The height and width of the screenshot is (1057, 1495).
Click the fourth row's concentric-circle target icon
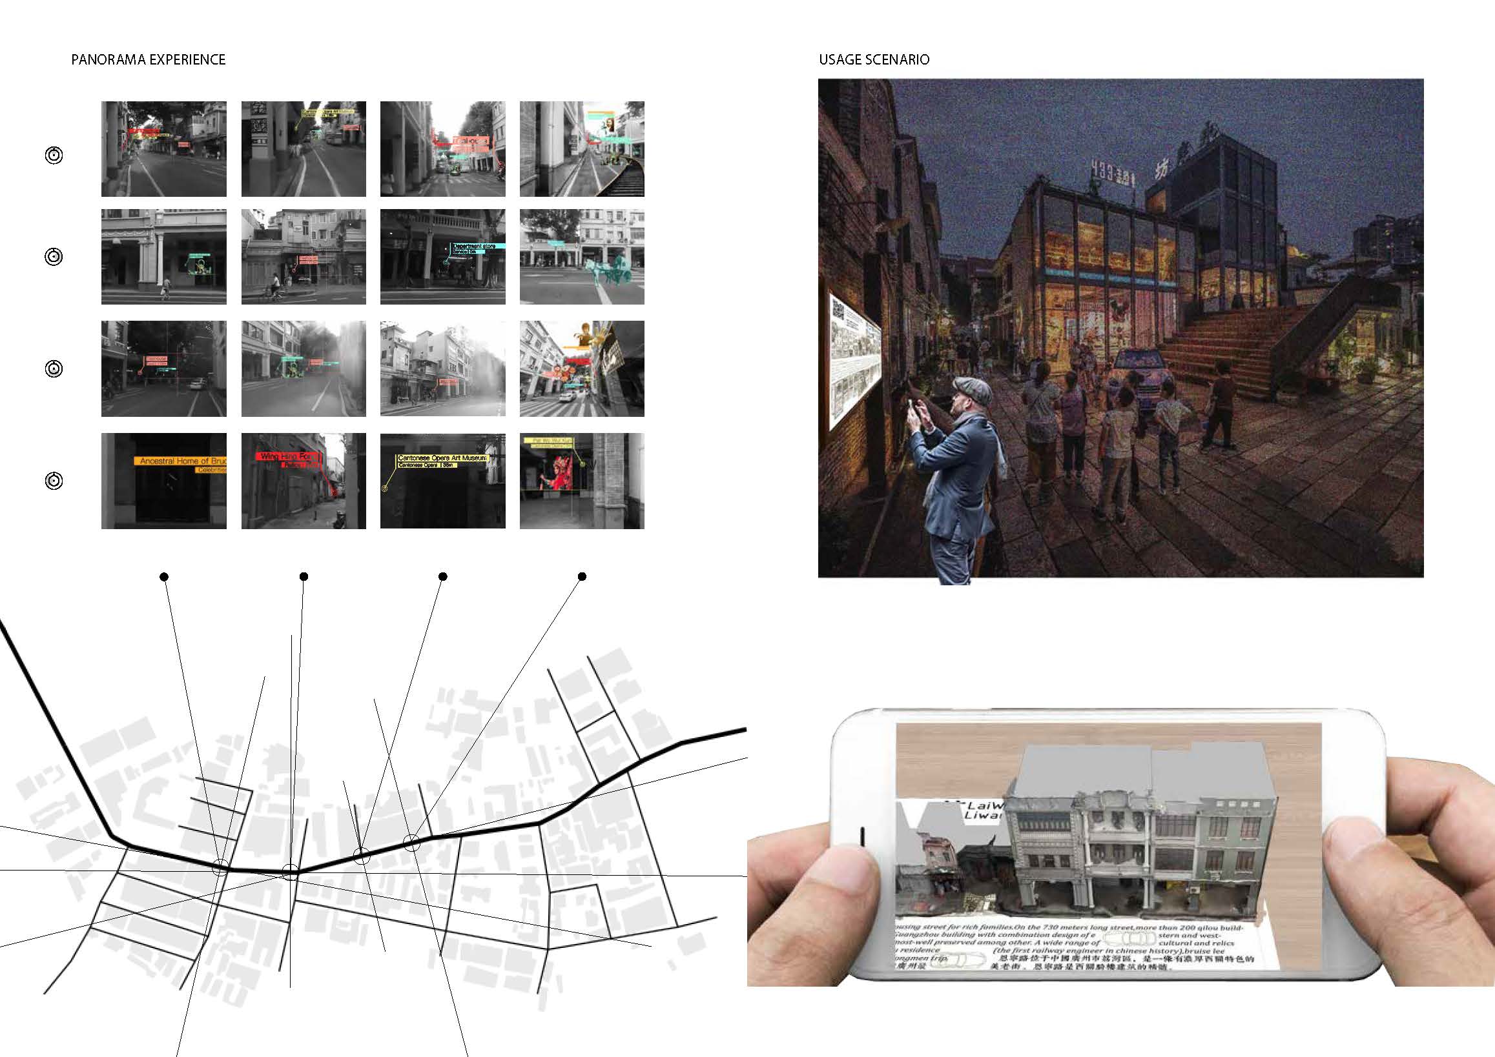point(54,481)
